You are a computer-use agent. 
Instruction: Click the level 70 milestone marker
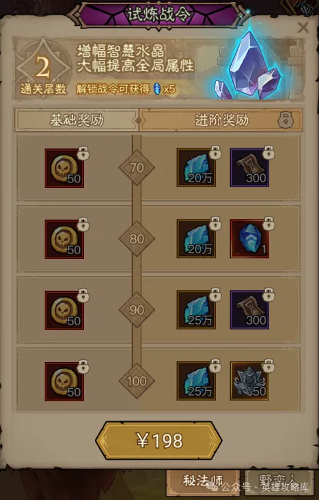(x=137, y=168)
